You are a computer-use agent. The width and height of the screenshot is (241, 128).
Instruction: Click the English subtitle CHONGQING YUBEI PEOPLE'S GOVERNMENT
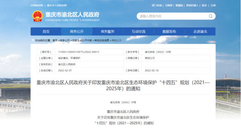click(72, 20)
